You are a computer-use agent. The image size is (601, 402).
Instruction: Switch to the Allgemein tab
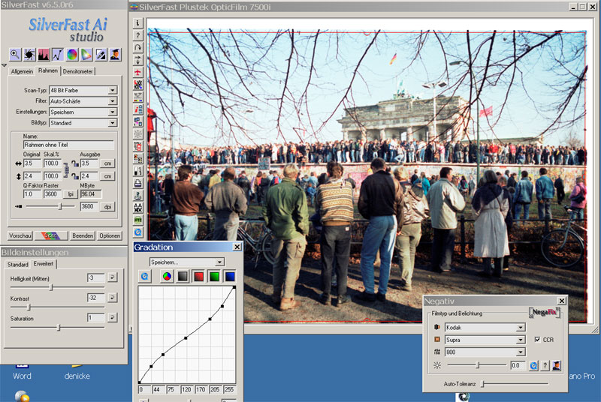click(x=22, y=71)
